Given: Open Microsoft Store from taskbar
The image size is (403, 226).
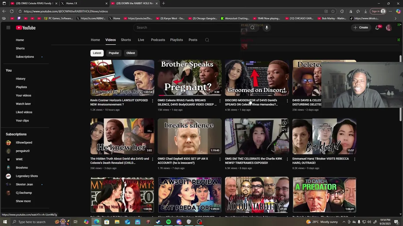Looking at the screenshot, I should 107,222.
